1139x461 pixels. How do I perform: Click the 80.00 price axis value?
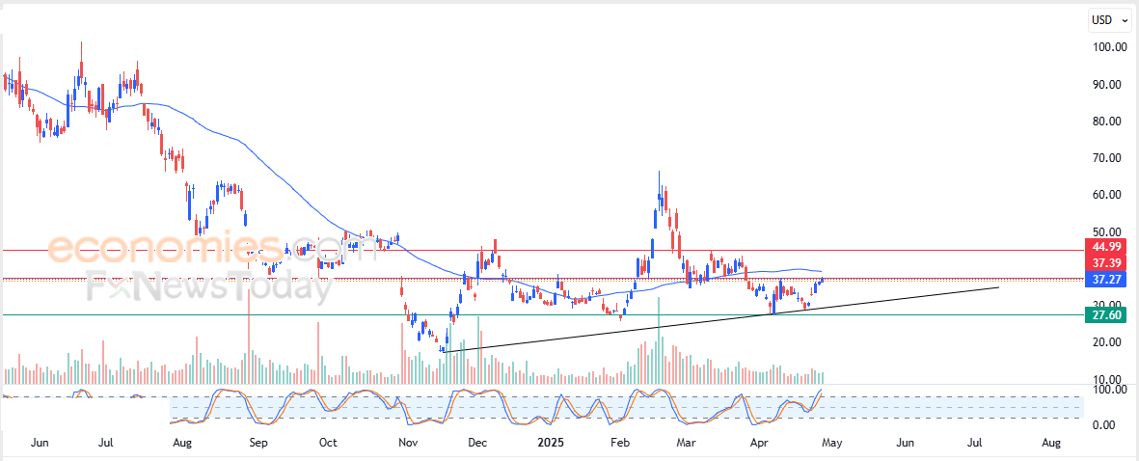pyautogui.click(x=1108, y=122)
